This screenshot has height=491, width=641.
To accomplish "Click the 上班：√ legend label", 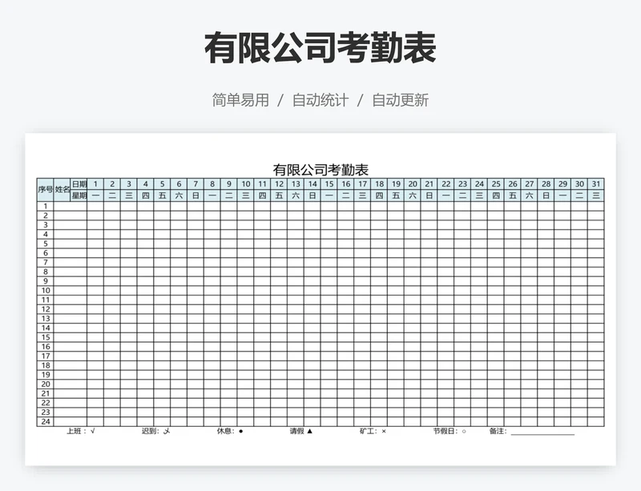I will click(81, 431).
